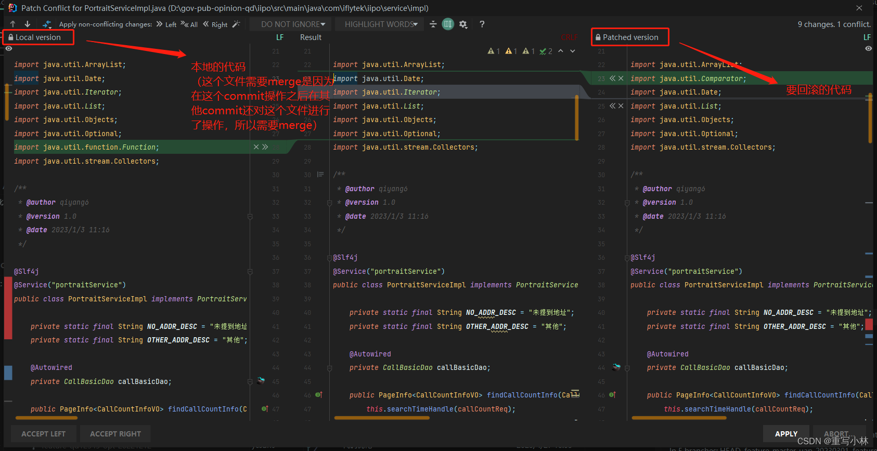Collapse doc comment fold at Result @version line

(329, 203)
